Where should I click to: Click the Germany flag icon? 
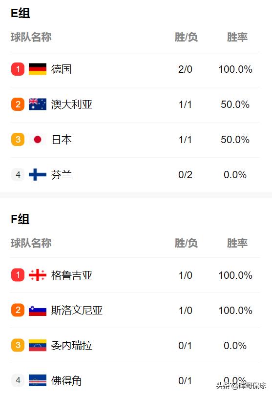(x=38, y=69)
